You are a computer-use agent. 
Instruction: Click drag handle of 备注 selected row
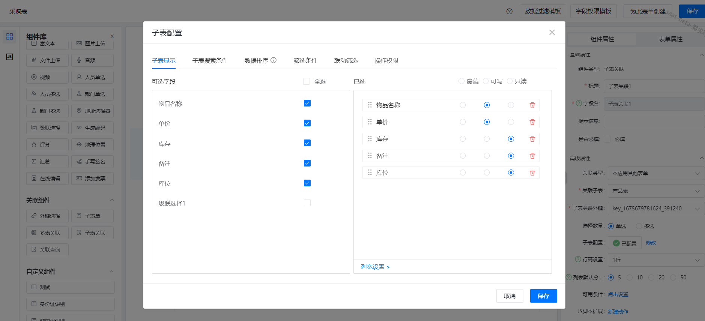coord(370,156)
